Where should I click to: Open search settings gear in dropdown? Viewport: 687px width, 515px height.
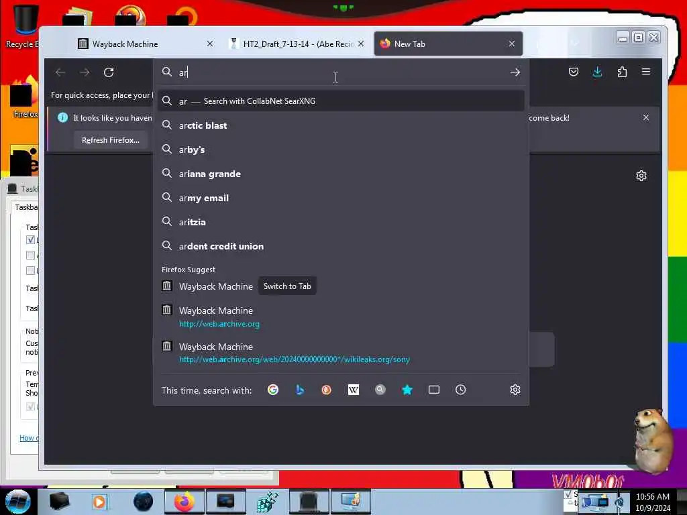(515, 390)
